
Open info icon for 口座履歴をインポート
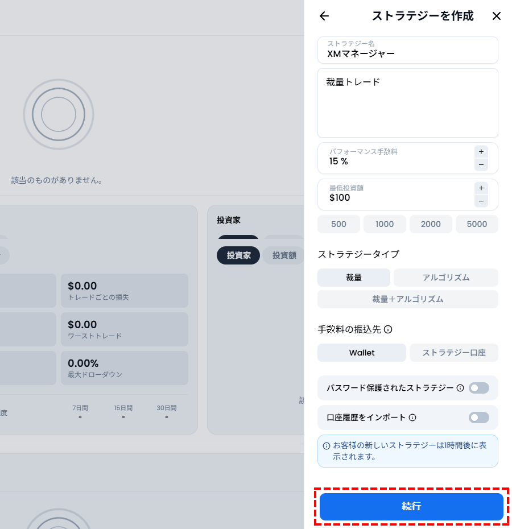coord(412,418)
